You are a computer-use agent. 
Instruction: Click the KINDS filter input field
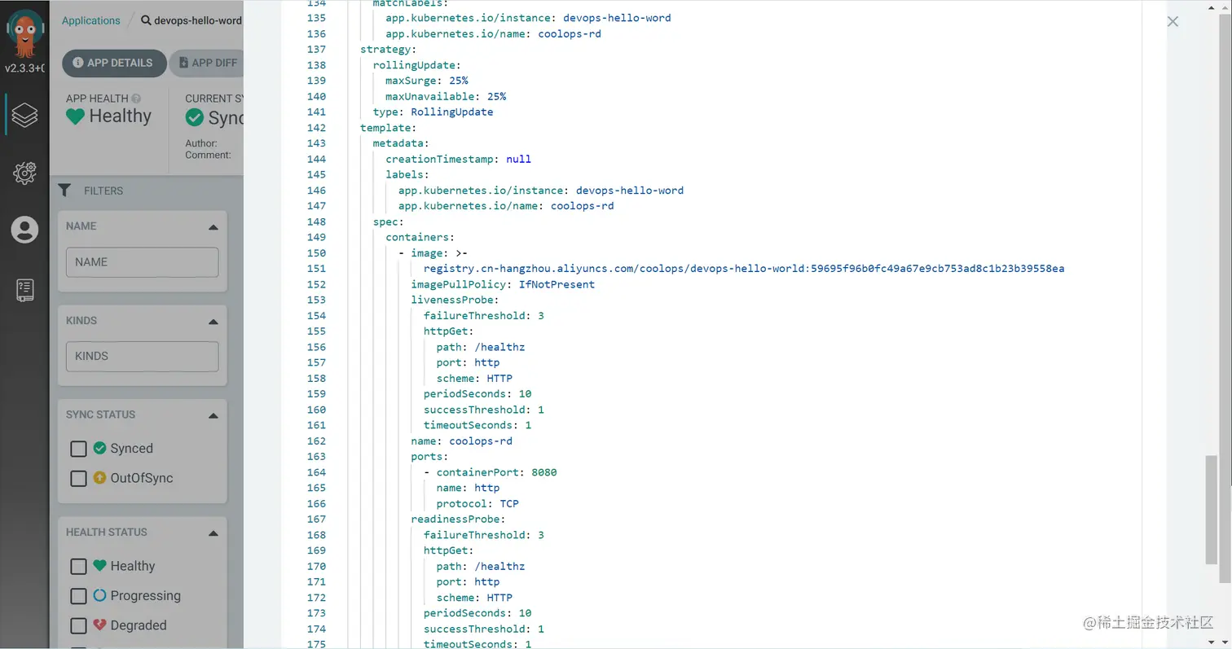point(142,356)
